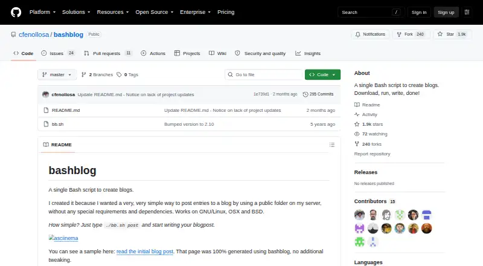Expand the Platform menu
Image resolution: width=483 pixels, height=266 pixels.
click(42, 12)
